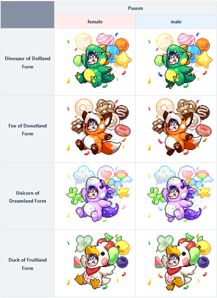The image size is (217, 298).
Task: Click the pink sprinkled donut in female fox image
Action: (x=123, y=130)
